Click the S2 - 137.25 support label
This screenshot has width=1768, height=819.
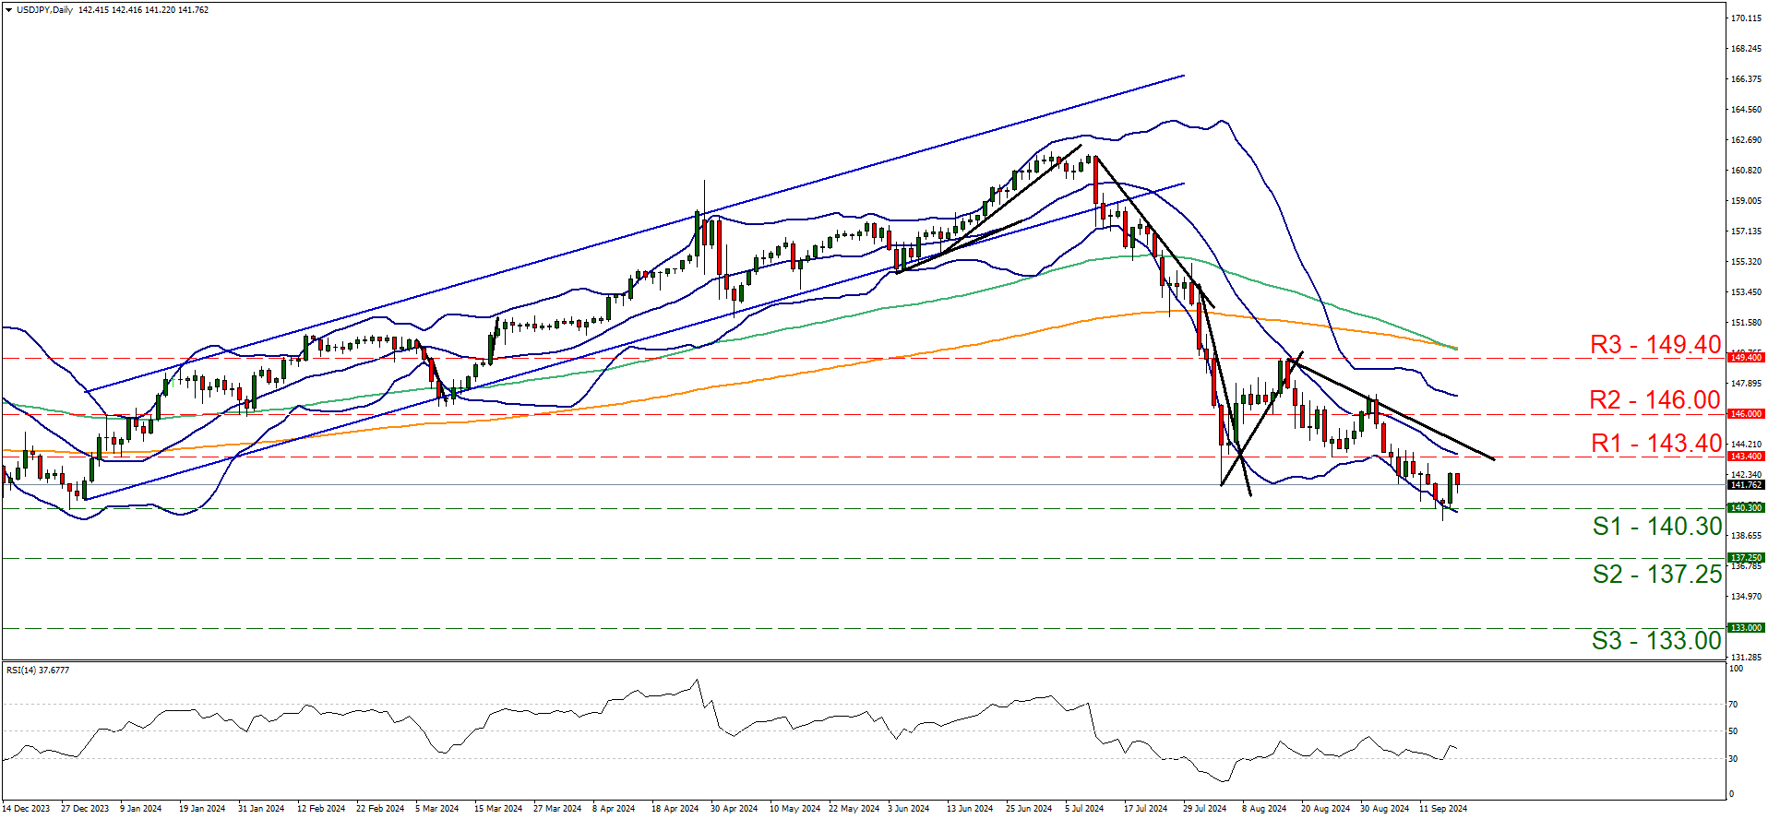point(1657,575)
